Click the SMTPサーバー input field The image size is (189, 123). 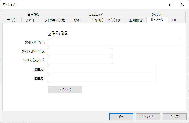114,42
